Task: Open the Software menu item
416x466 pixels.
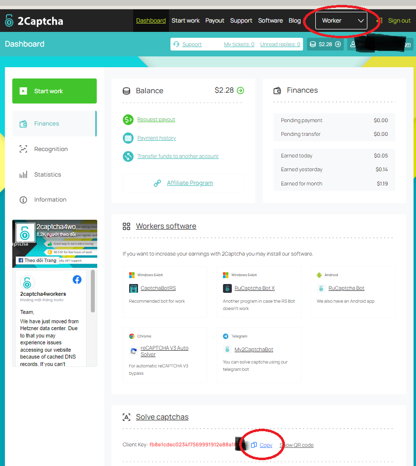Action: [270, 21]
